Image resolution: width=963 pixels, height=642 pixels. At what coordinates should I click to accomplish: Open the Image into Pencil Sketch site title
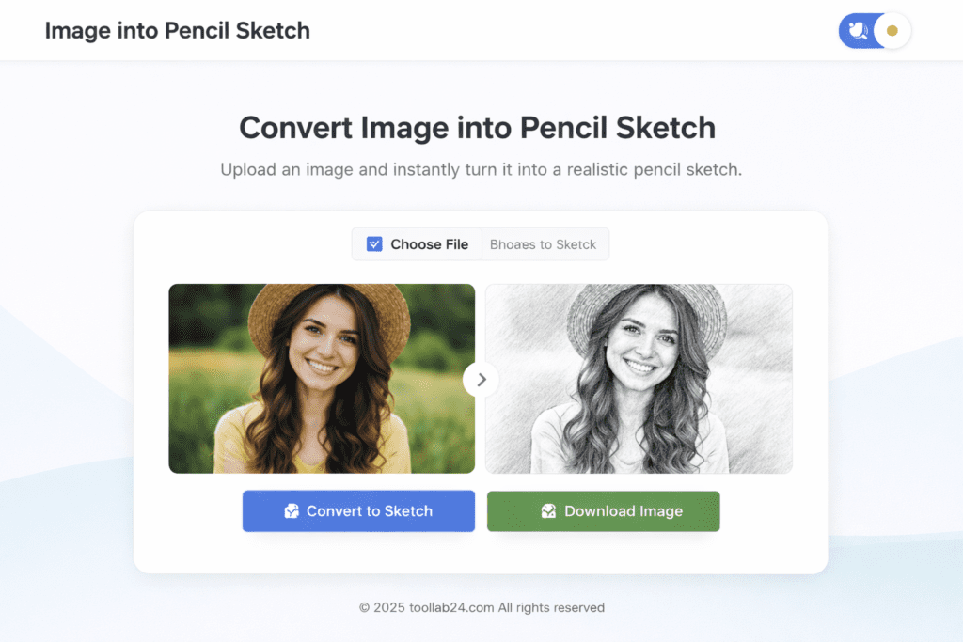(178, 31)
